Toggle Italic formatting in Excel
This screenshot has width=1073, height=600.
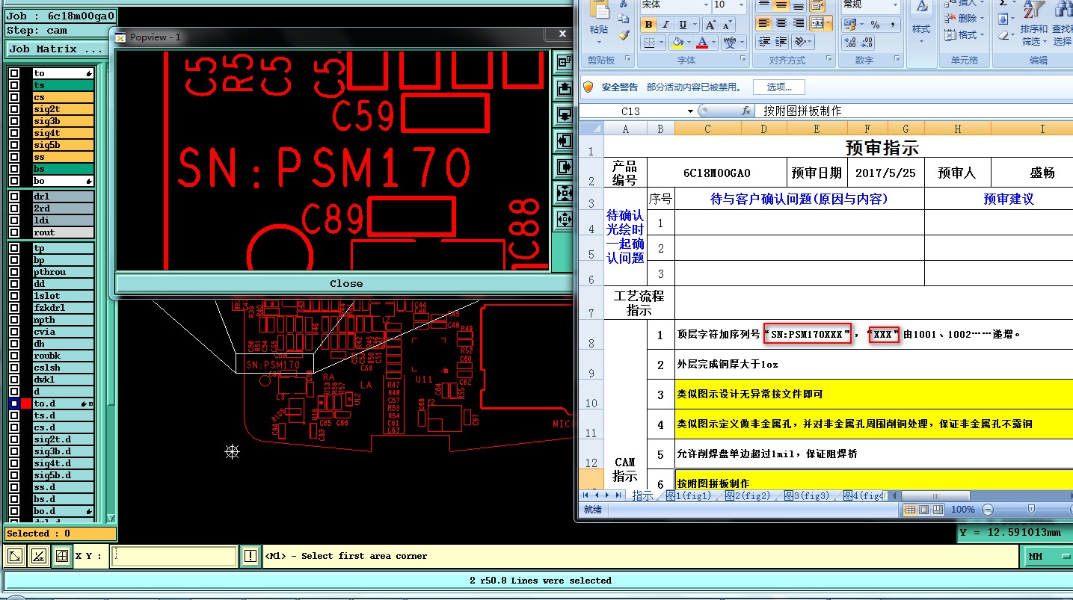[665, 24]
